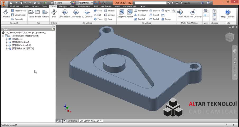Switch to the Inspect ribbon tab
The image size is (239, 127).
click(35, 6)
